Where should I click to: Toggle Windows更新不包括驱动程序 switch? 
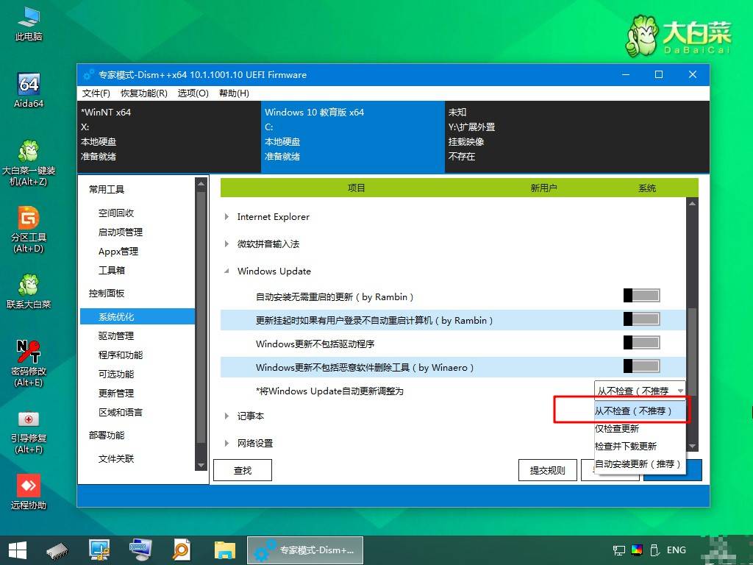coord(641,343)
